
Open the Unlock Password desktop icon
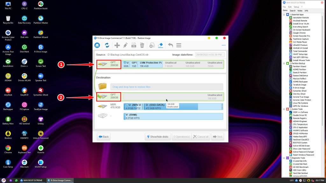tap(41, 135)
